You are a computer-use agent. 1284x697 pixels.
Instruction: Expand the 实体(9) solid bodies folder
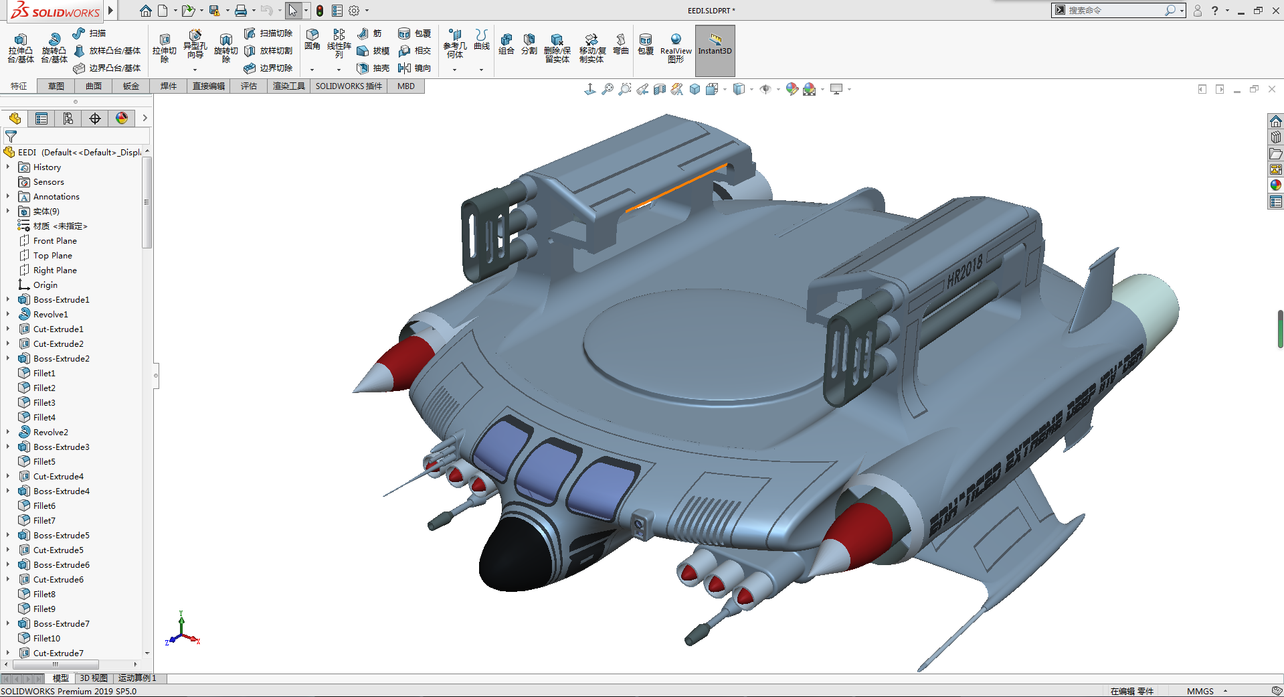click(x=8, y=212)
